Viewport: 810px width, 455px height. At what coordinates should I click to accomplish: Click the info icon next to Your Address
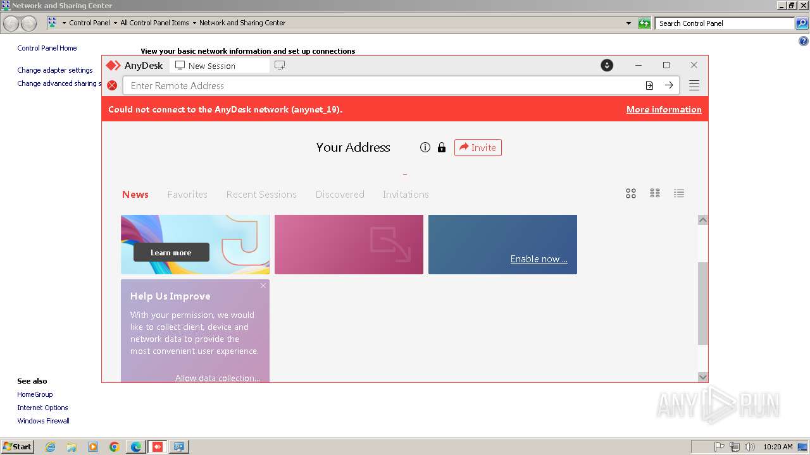click(x=425, y=147)
